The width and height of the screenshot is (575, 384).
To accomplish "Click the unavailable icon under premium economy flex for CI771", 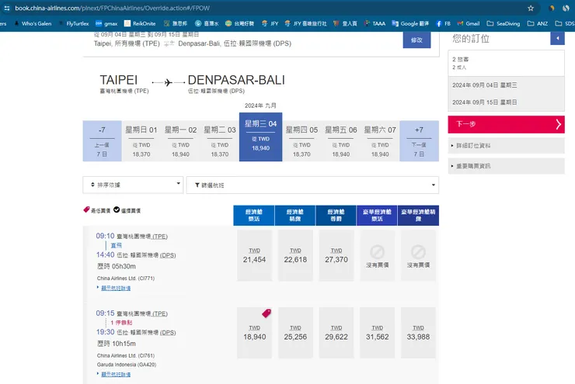I will click(377, 252).
